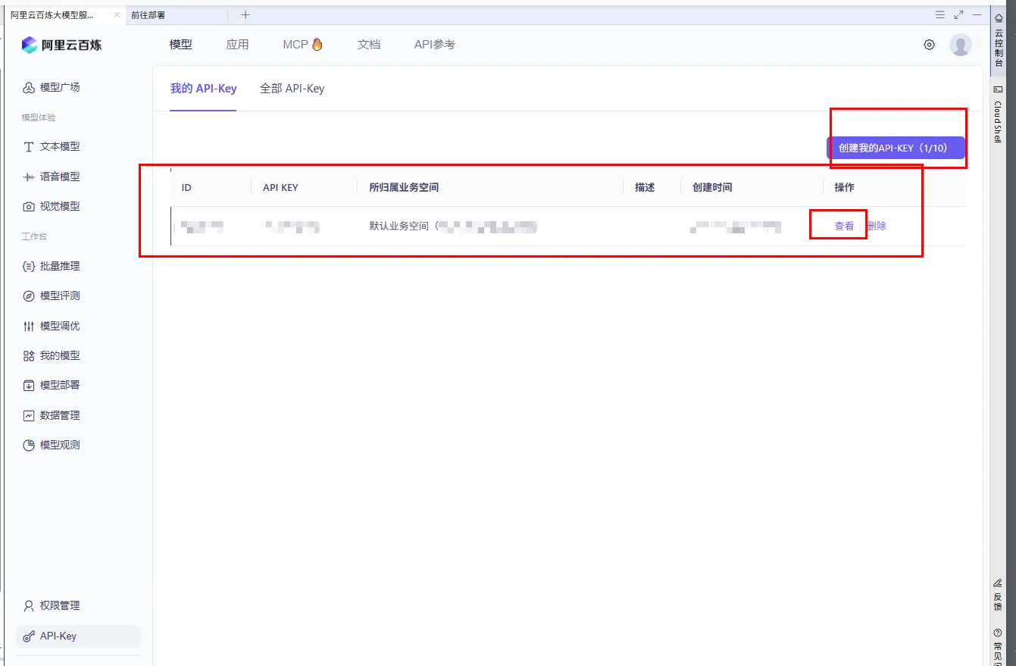The height and width of the screenshot is (666, 1016).
Task: Click the 阿里云百炼 logo
Action: pyautogui.click(x=61, y=45)
